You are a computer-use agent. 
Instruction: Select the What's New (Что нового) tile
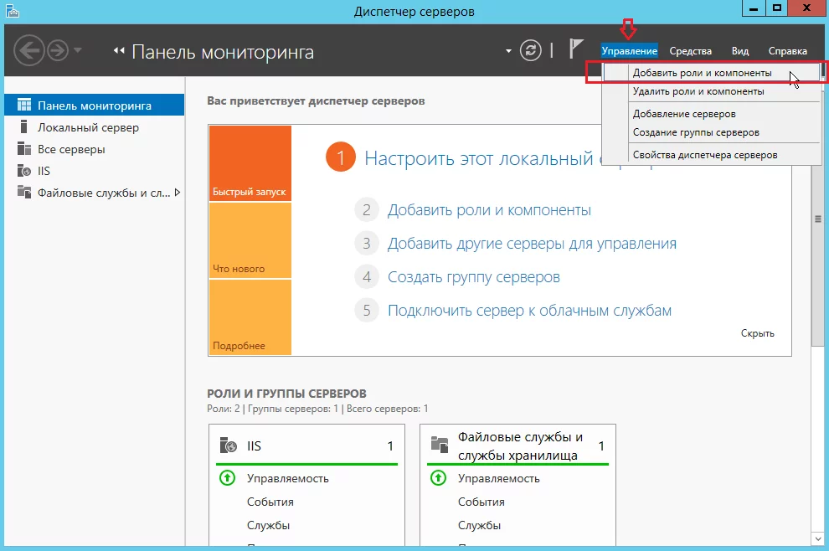point(250,240)
